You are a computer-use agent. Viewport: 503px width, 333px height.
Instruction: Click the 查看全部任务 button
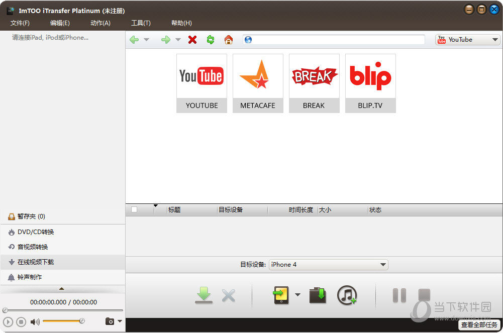pyautogui.click(x=479, y=325)
